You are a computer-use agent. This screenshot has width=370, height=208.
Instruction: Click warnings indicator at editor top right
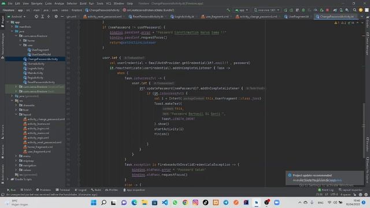click(x=344, y=23)
